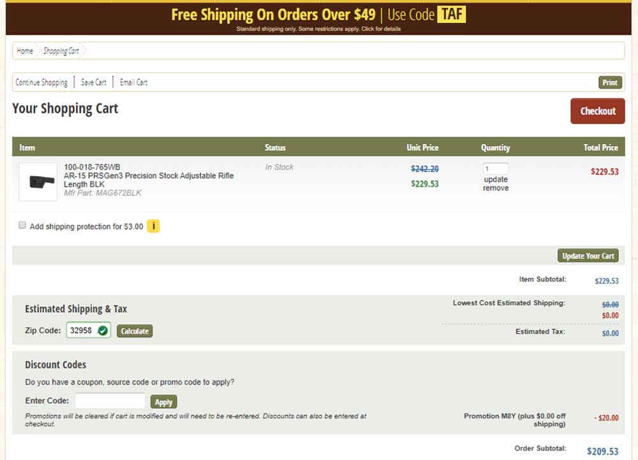Choose Continue Shopping link
The width and height of the screenshot is (638, 460).
41,82
